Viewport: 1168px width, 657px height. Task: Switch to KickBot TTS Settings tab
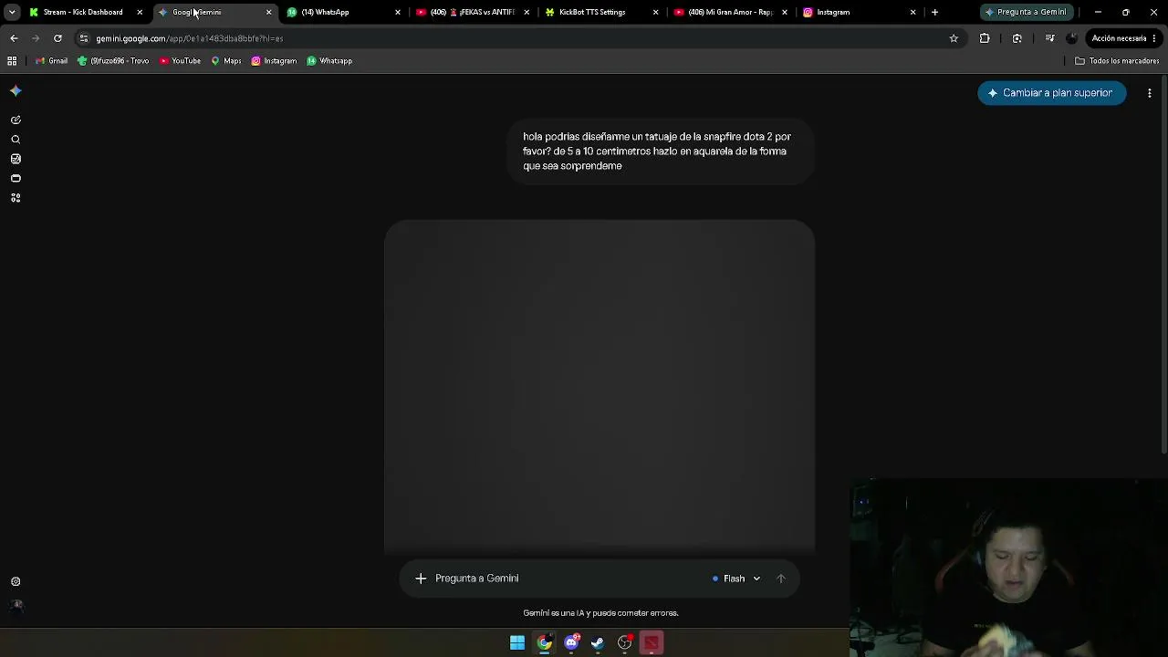coord(602,12)
